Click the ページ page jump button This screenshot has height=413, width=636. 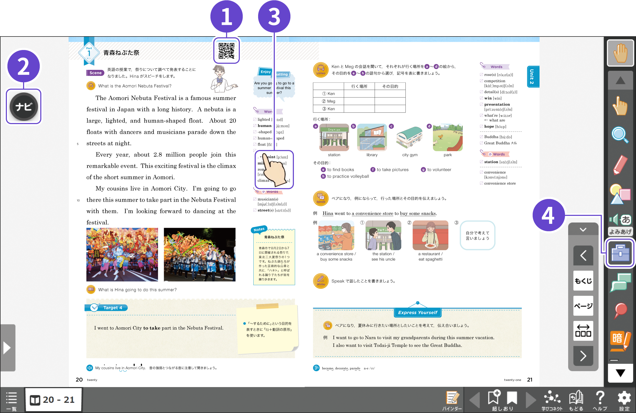(x=583, y=306)
